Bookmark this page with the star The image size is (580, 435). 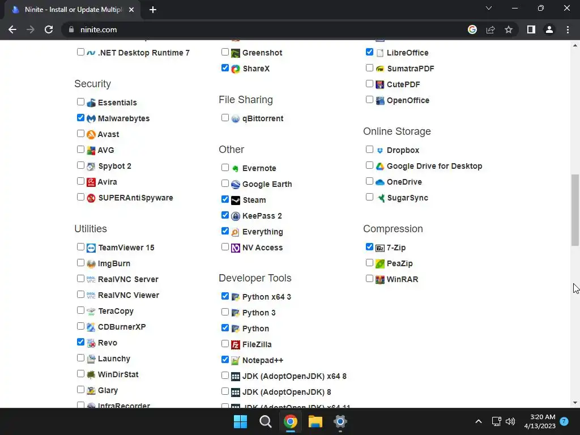pos(509,29)
